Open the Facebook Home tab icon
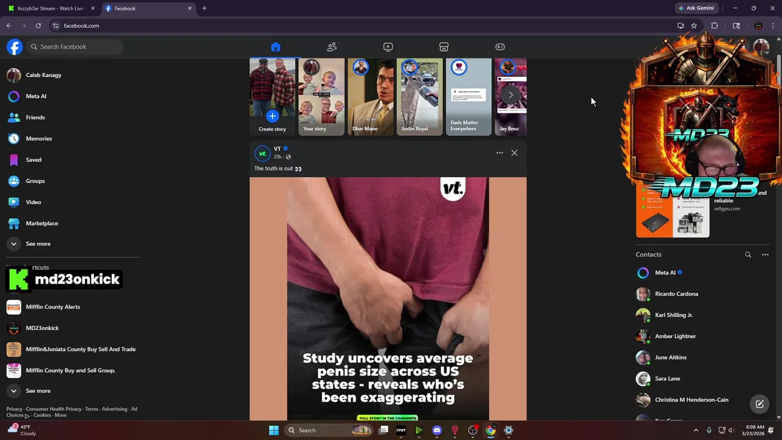The image size is (782, 440). tap(276, 47)
